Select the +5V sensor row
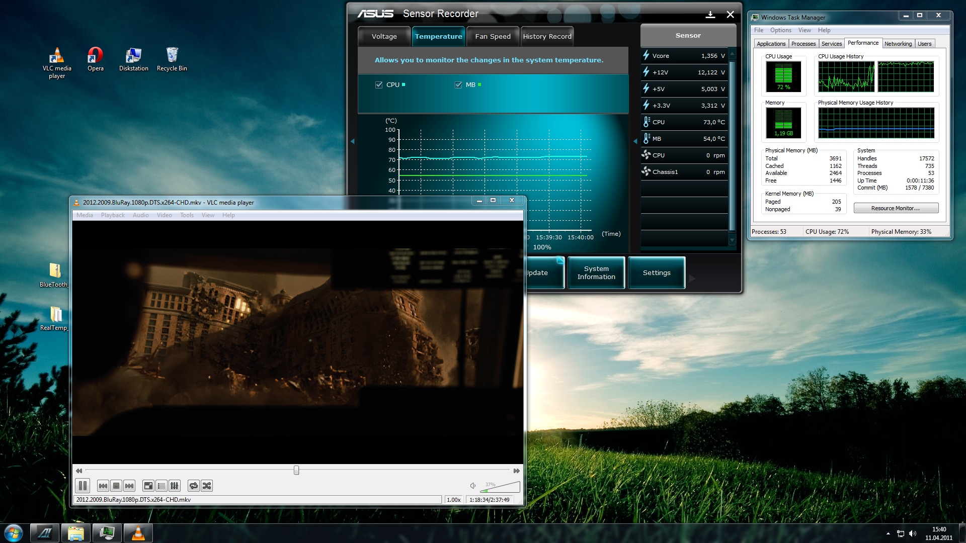Screen dimensions: 966x543 point(684,89)
